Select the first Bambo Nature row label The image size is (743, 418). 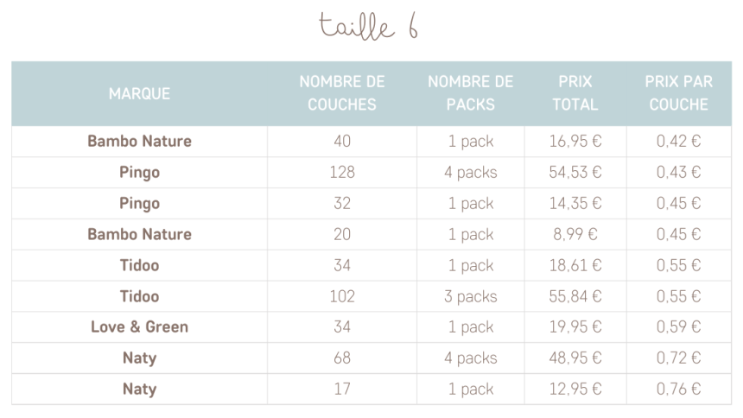[x=139, y=142]
